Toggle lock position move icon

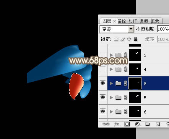point(129,39)
